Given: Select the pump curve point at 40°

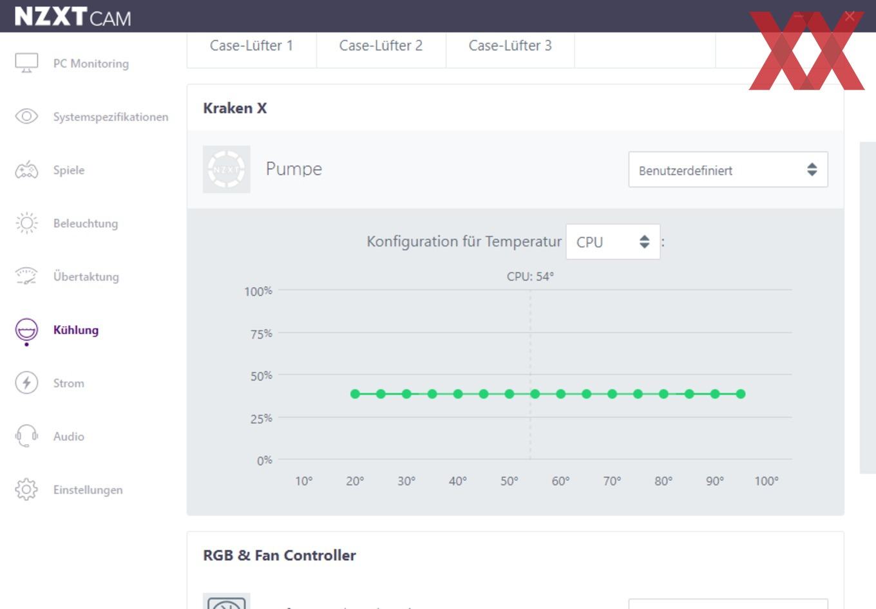Looking at the screenshot, I should pos(458,394).
